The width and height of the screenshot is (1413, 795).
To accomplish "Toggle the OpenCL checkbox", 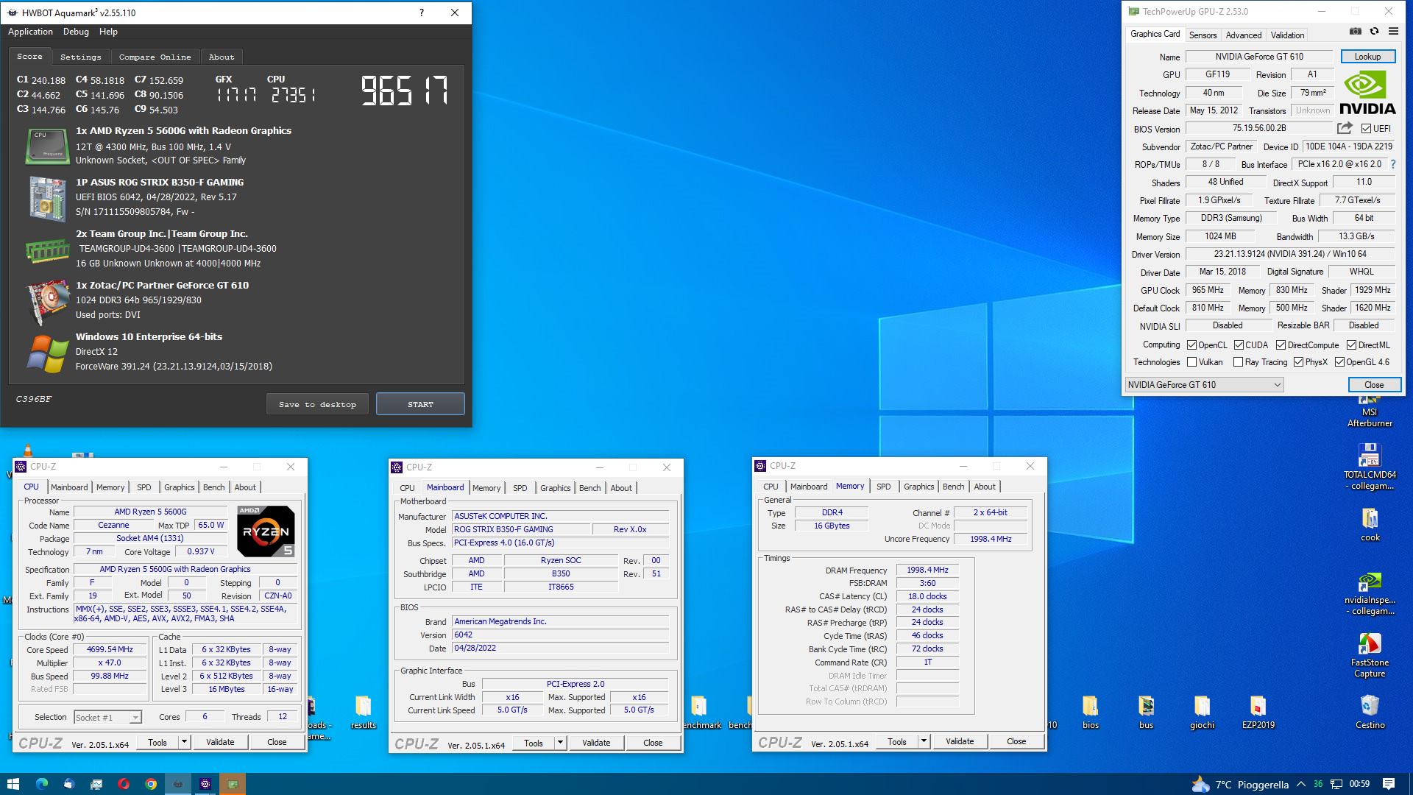I will point(1191,344).
